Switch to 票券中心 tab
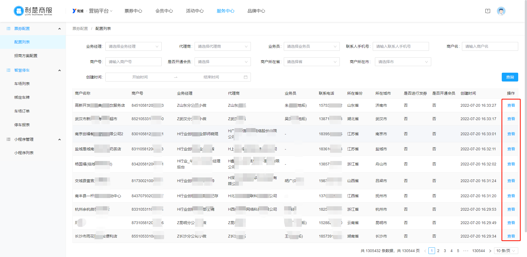527x257 pixels. coord(133,11)
